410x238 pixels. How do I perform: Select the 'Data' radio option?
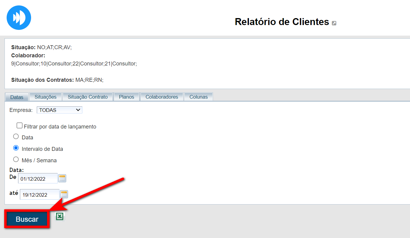click(x=16, y=137)
